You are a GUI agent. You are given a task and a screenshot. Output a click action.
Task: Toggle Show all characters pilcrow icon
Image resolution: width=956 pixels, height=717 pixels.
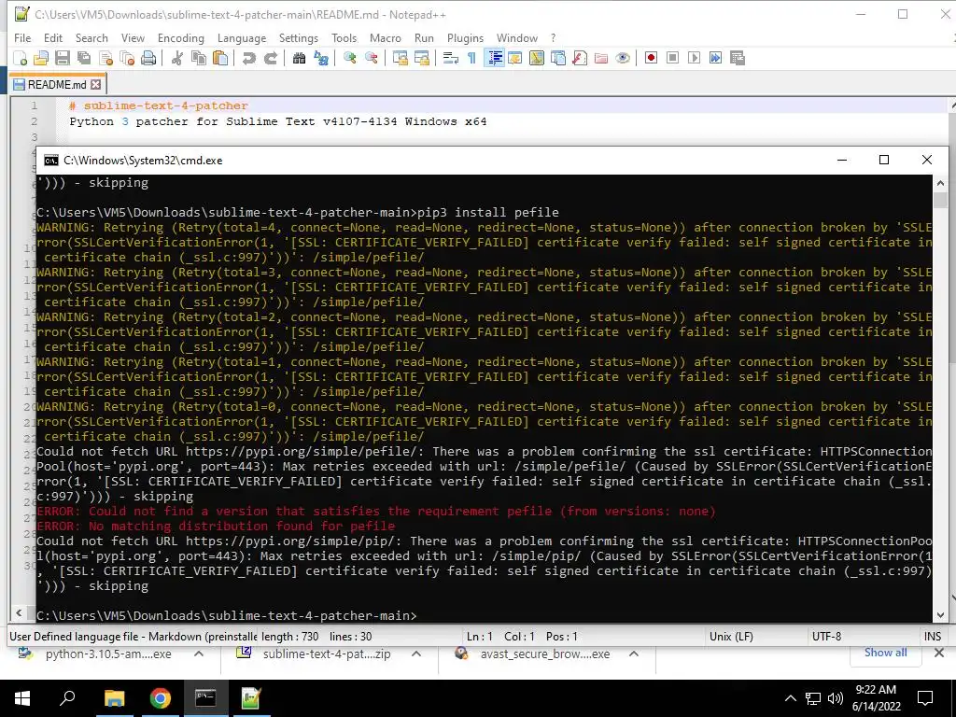471,58
